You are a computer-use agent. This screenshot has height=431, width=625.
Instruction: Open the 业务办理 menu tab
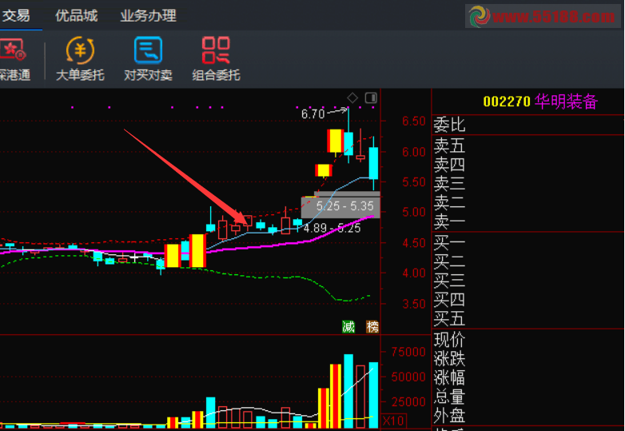148,16
